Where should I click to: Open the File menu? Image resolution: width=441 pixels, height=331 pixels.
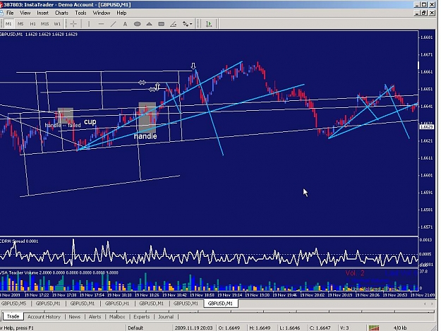click(x=10, y=13)
